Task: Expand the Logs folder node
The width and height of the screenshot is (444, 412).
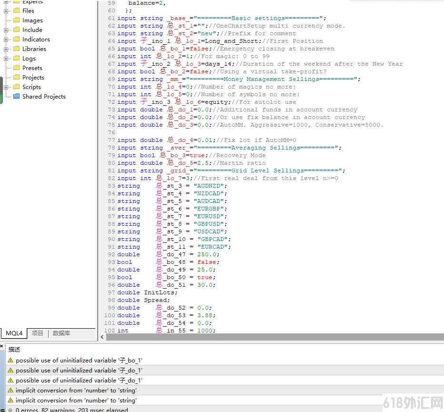Action: (x=6, y=59)
